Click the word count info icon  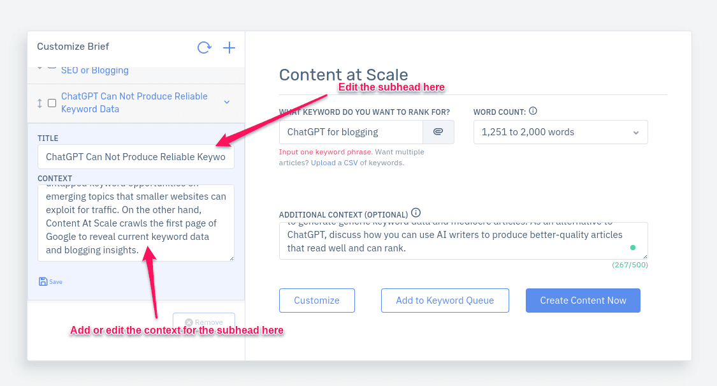[533, 111]
